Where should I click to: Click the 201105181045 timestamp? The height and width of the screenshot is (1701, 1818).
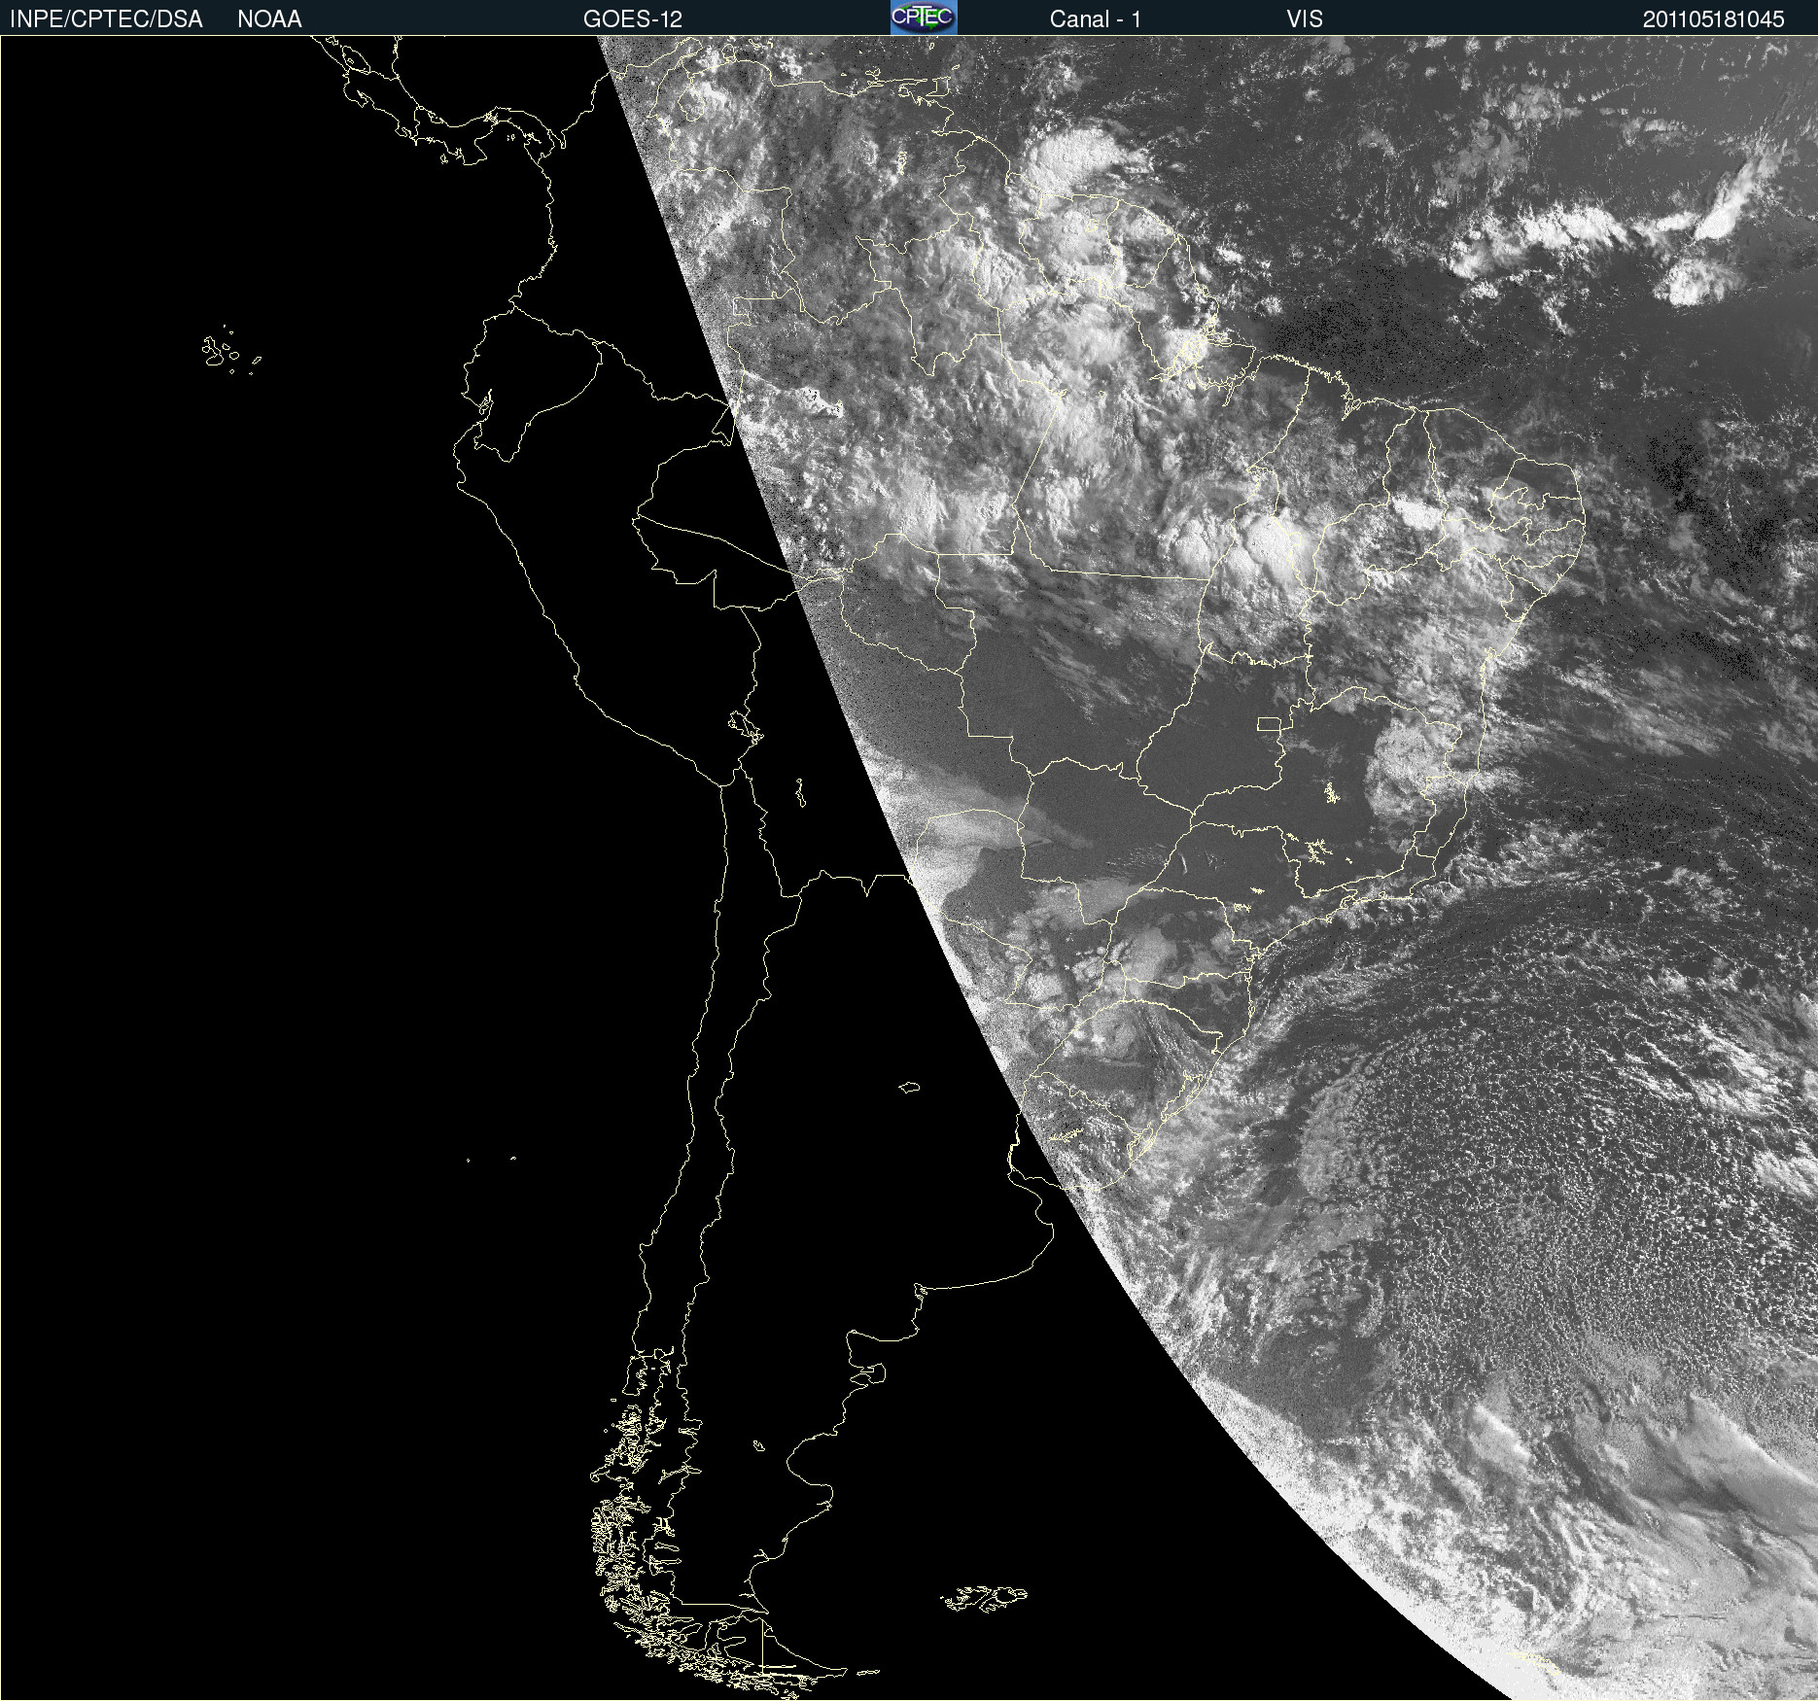pos(1714,19)
